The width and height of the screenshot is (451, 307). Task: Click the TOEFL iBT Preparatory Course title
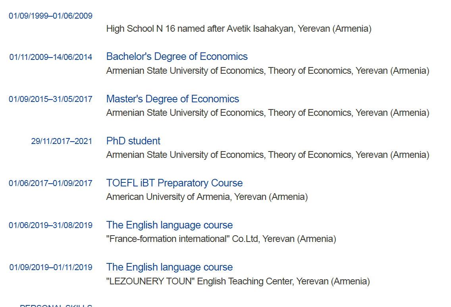(x=174, y=183)
